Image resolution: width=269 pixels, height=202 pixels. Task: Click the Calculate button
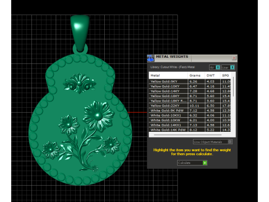click(192, 163)
